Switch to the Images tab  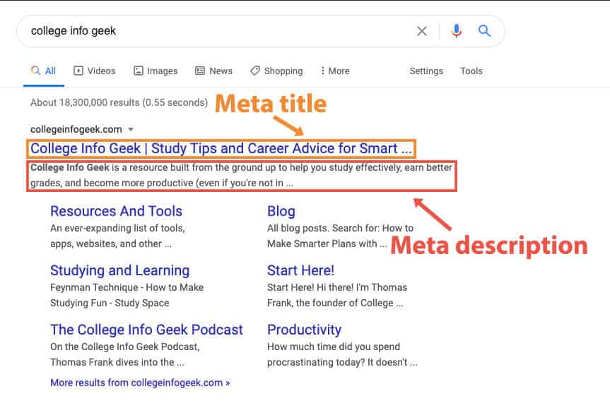(x=156, y=71)
